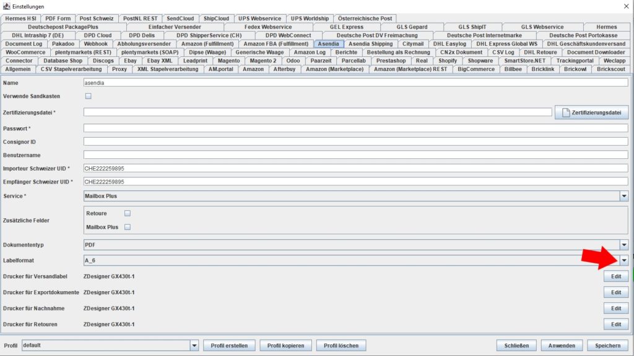This screenshot has height=356, width=634.
Task: Expand the Labelformat dropdown
Action: pos(624,260)
